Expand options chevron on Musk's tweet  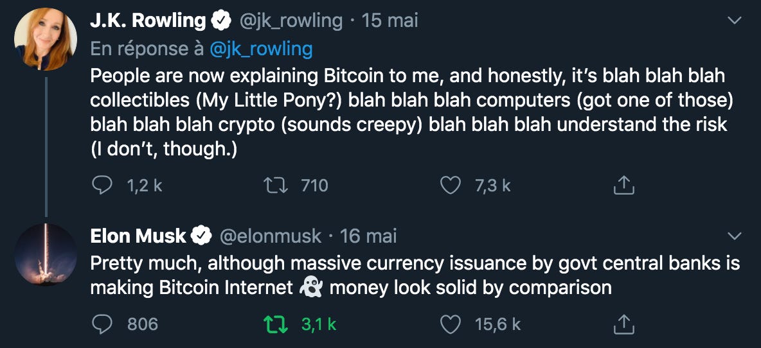[x=733, y=236]
